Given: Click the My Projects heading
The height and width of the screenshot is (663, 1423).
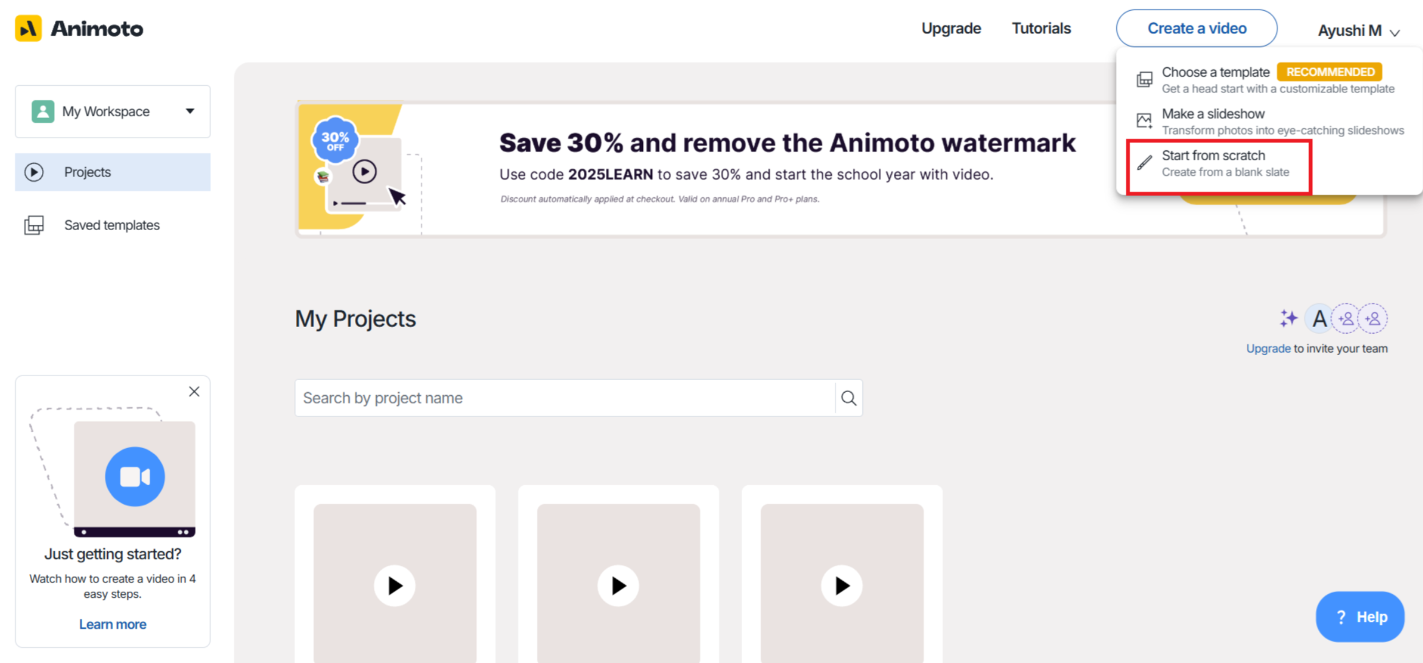Looking at the screenshot, I should pyautogui.click(x=356, y=319).
